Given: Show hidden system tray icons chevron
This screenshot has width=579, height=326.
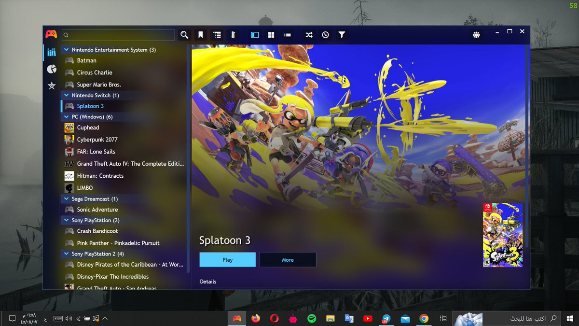Looking at the screenshot, I should click(x=105, y=318).
